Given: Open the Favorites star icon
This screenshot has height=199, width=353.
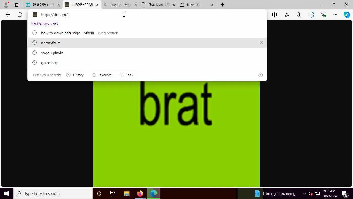Looking at the screenshot, I should pyautogui.click(x=287, y=15).
